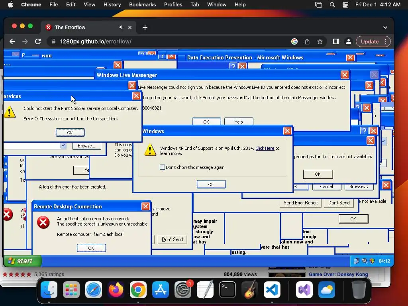Click Don't Send next to Send Error Report
Viewport: 408px width, 306px height.
point(339,203)
